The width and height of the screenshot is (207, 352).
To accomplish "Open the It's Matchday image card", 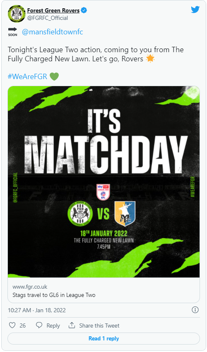I will point(104,182).
